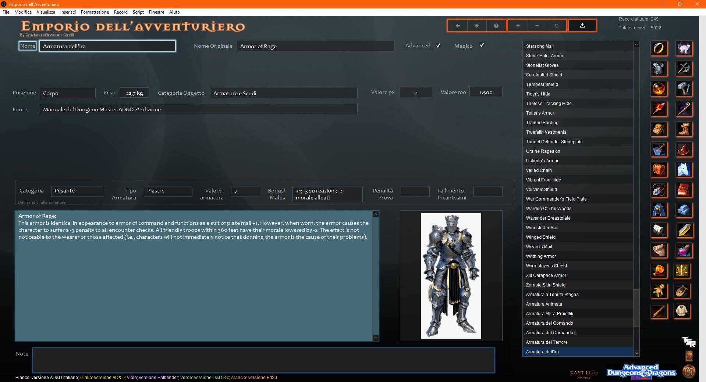Image resolution: width=706 pixels, height=382 pixels.
Task: Uncheck the Advanced checkbox
Action: [x=438, y=46]
